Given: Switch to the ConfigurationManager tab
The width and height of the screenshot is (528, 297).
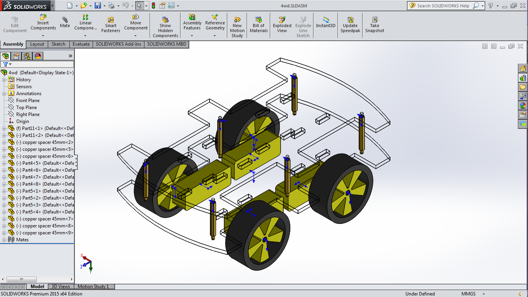Looking at the screenshot, I should 27,56.
